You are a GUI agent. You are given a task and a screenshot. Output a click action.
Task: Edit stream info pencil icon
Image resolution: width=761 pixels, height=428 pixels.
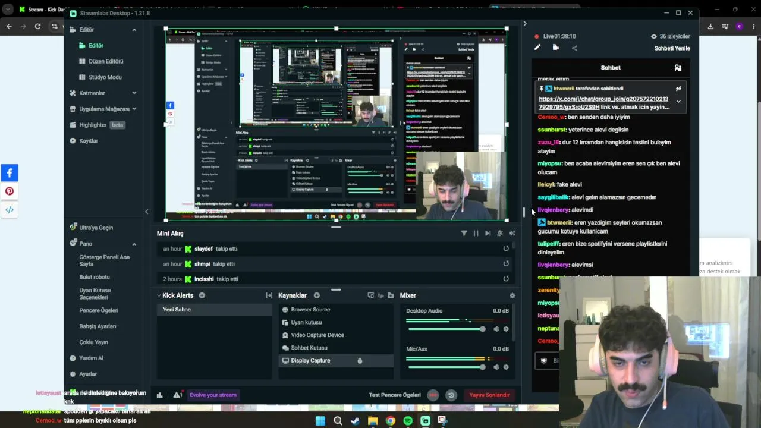537,48
